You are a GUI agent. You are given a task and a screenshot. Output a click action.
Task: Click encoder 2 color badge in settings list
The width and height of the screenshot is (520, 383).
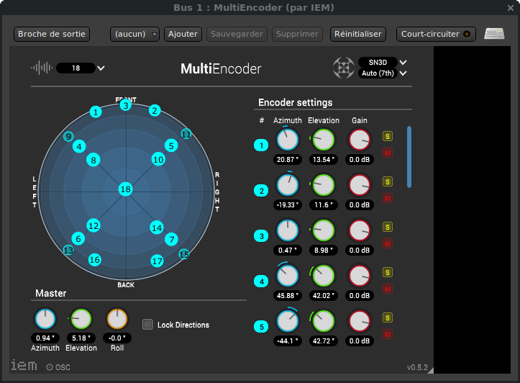click(x=261, y=191)
